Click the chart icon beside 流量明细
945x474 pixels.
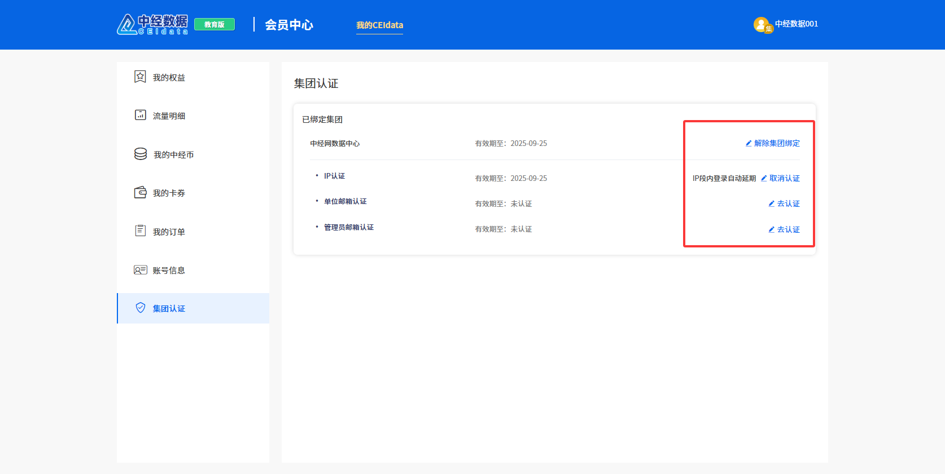coord(140,115)
